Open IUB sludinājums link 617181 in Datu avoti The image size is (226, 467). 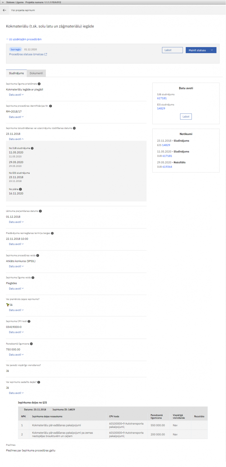point(162,98)
